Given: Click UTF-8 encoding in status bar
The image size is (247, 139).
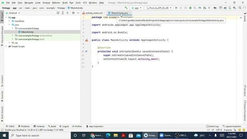Looking at the screenshot, I should (219, 130).
